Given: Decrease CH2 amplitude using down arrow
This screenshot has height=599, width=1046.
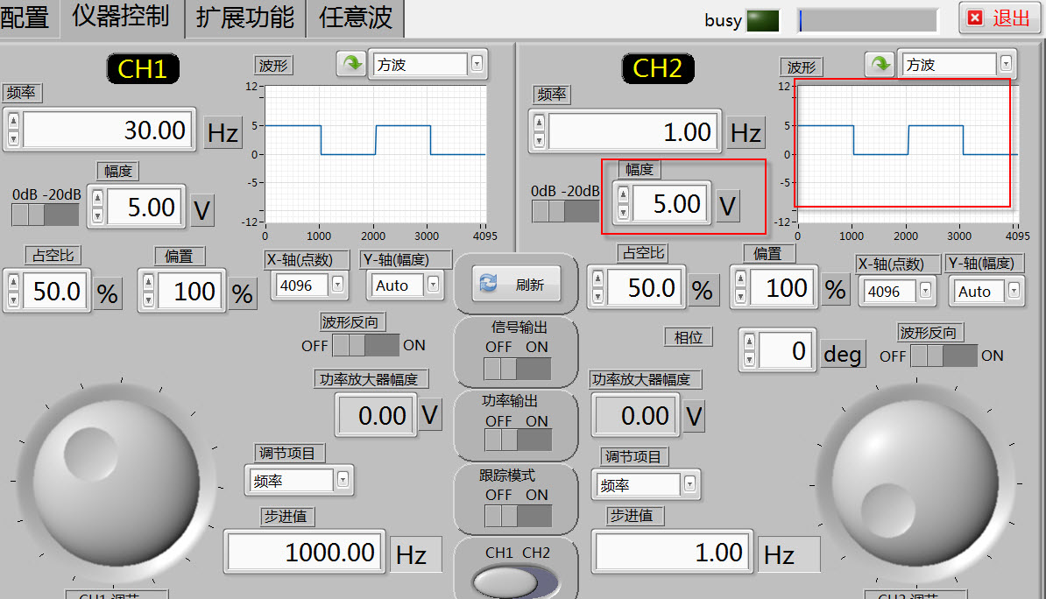Looking at the screenshot, I should point(623,213).
